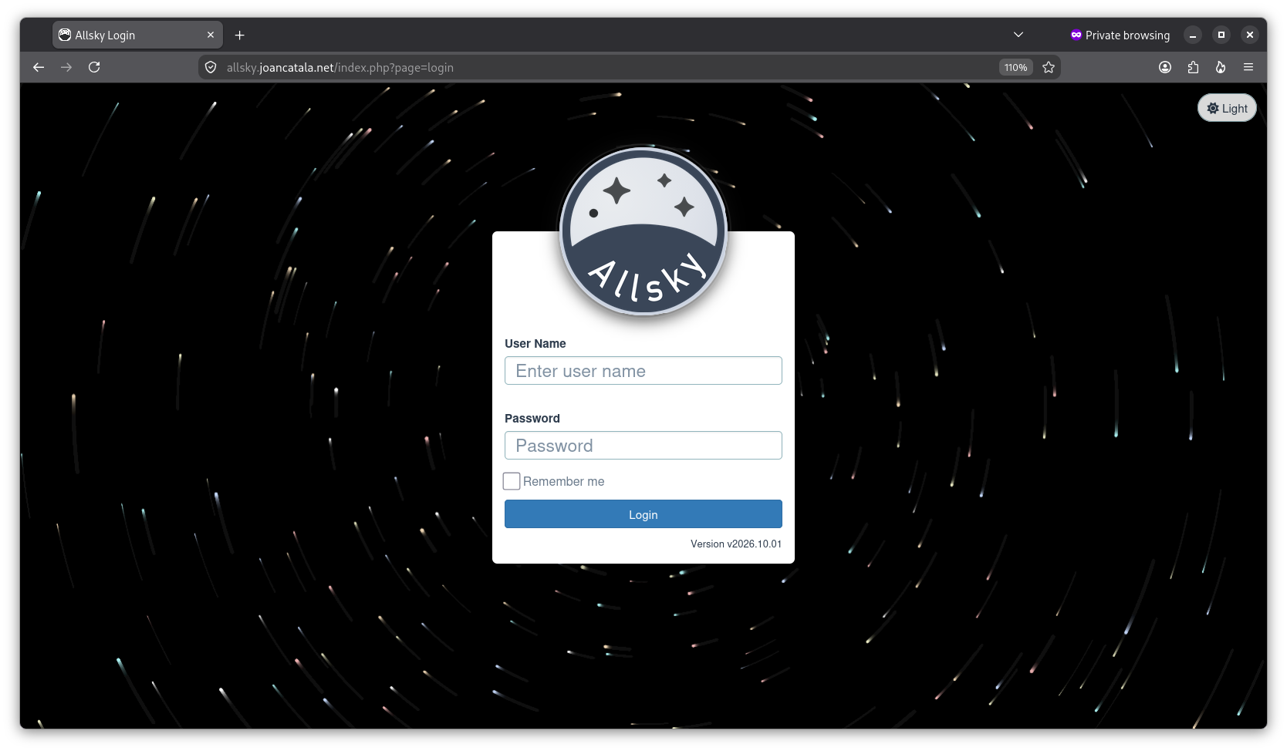
Task: Go forward one page
Action: pos(66,67)
